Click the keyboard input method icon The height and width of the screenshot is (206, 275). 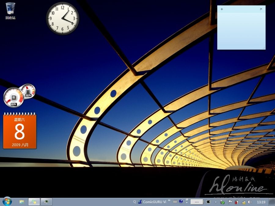coord(175,202)
